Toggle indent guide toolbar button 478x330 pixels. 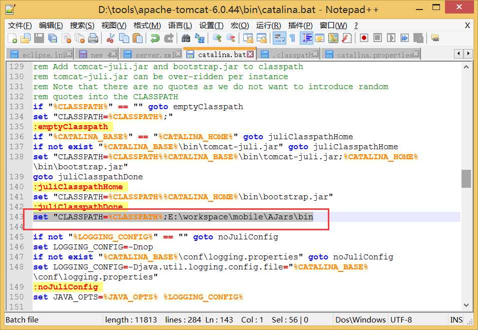coord(306,38)
